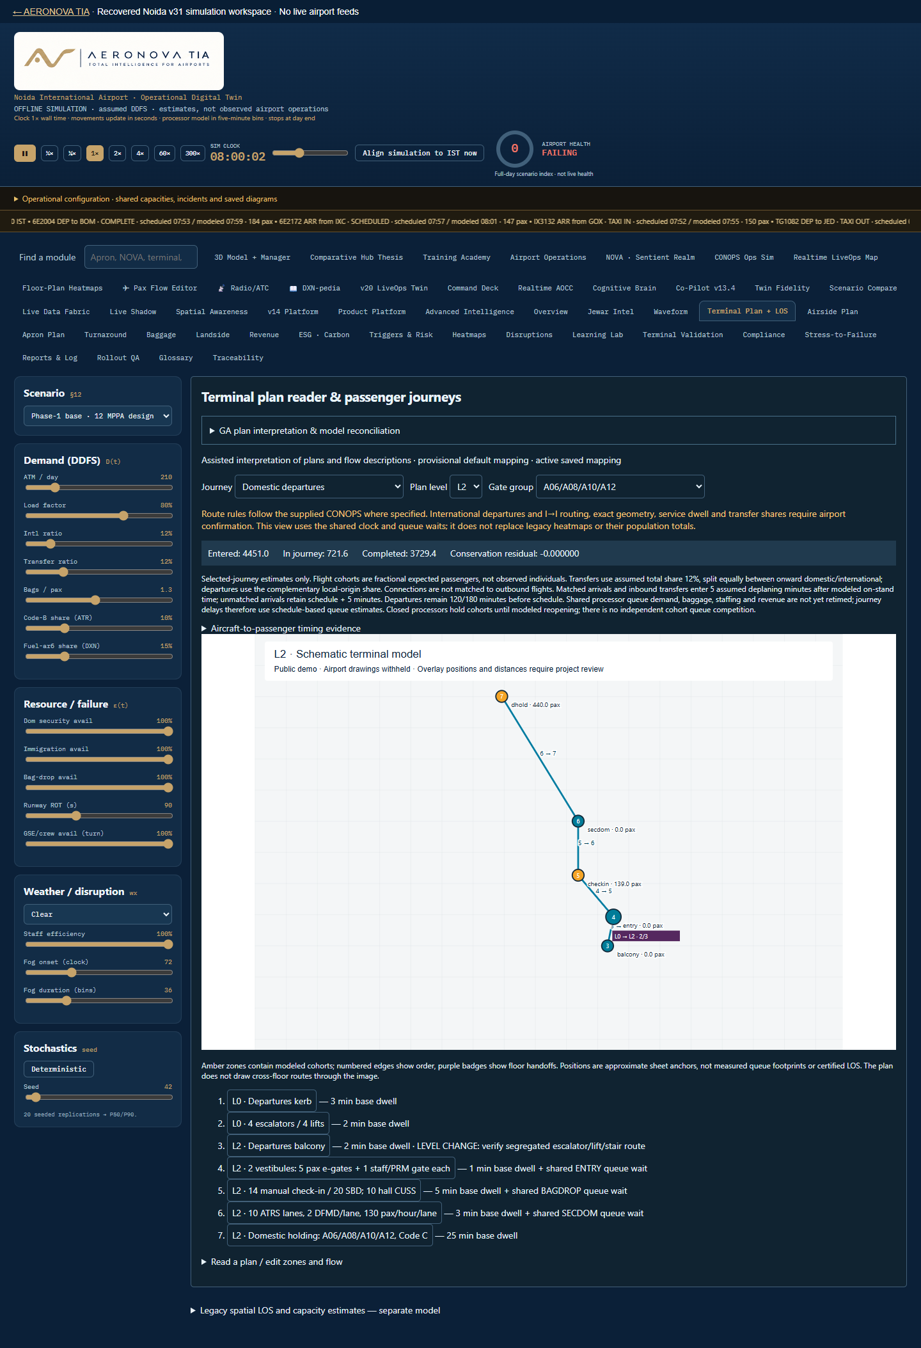Open the Journey dropdown
This screenshot has width=921, height=1348.
pos(319,487)
